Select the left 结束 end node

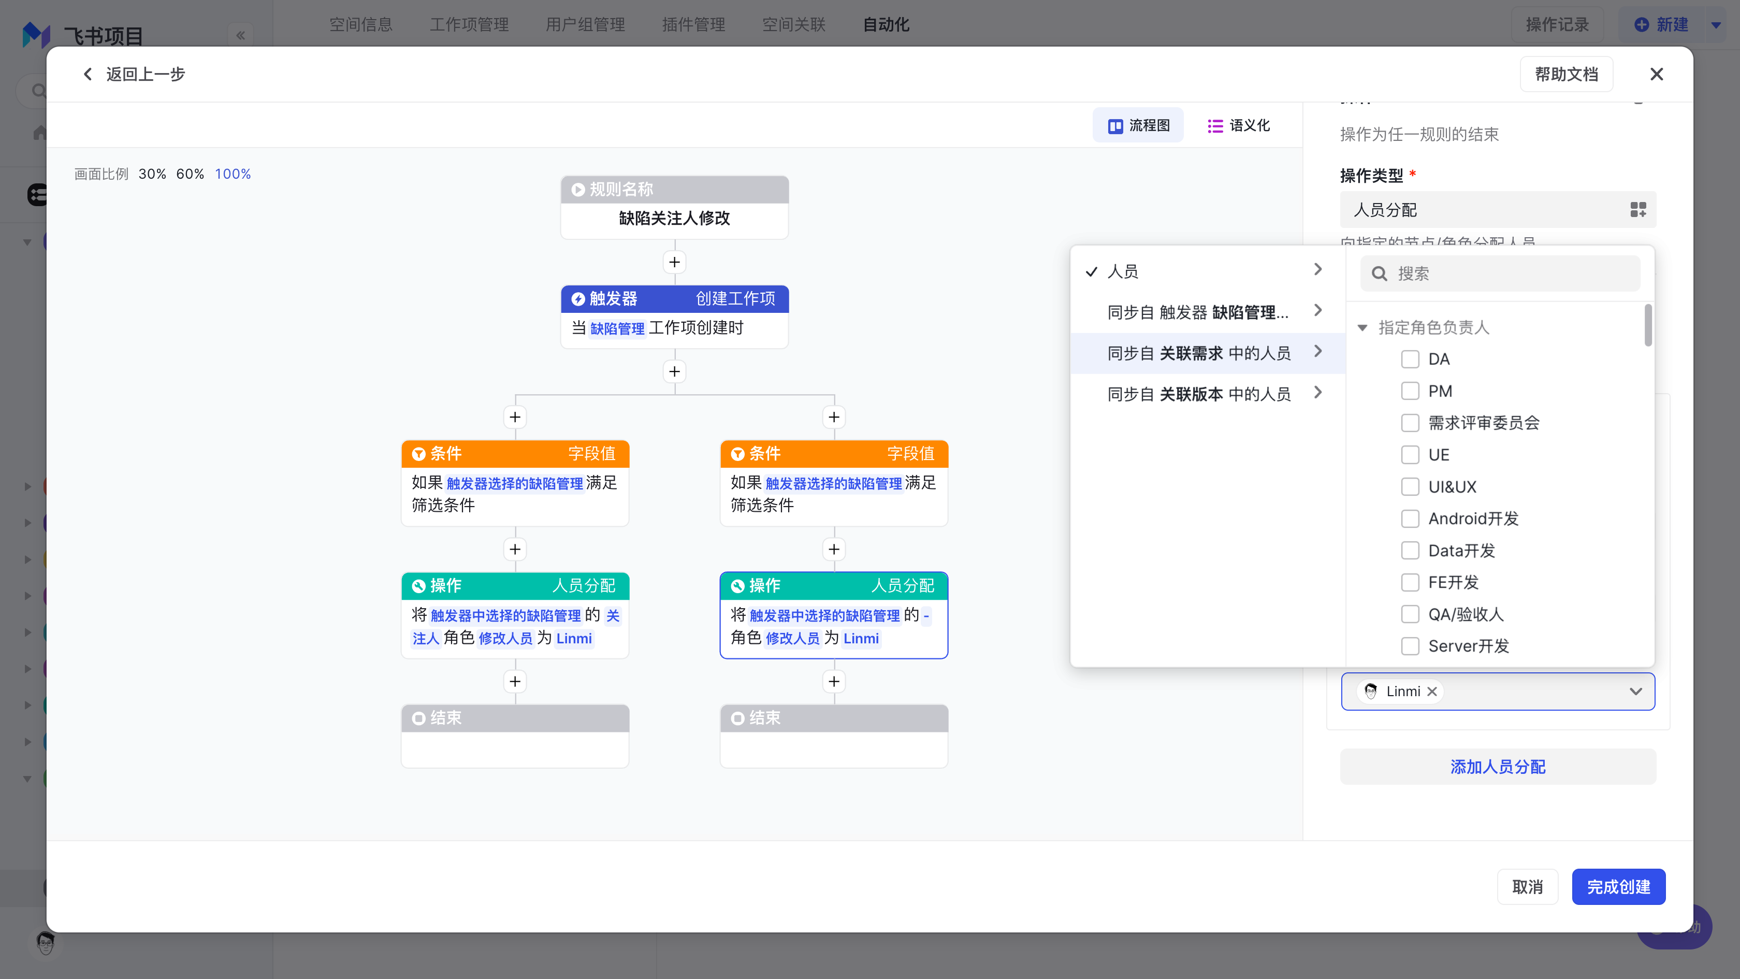click(515, 736)
